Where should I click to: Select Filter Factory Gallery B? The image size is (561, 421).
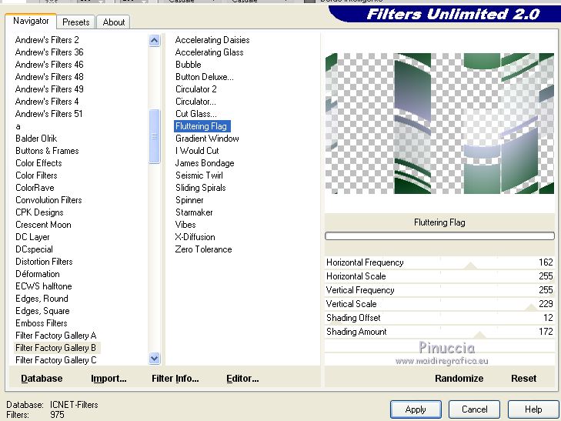[x=56, y=348]
